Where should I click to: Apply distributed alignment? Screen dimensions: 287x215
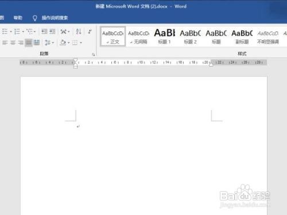(x=37, y=42)
